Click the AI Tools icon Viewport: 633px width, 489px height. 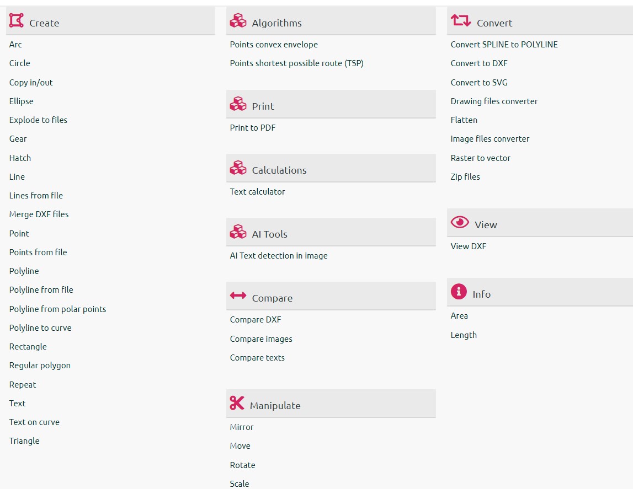pyautogui.click(x=238, y=231)
